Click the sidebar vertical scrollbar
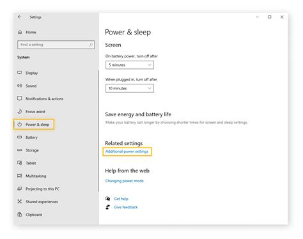Screen dimensions: 303x239 [98, 131]
